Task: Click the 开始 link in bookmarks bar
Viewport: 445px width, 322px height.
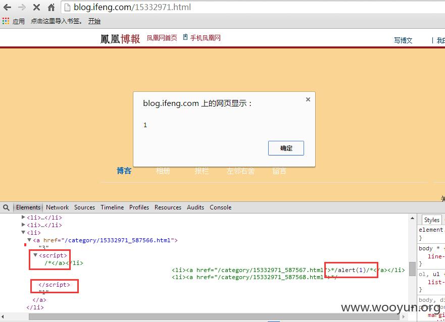Action: click(x=94, y=21)
